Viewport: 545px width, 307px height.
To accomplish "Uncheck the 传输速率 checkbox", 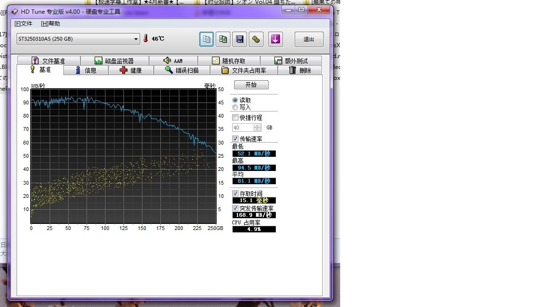I will [x=236, y=139].
